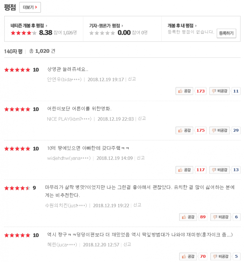The height and width of the screenshot is (262, 244).
Task: Open reviewer 수원의치킨(just****) profile
Action: (x=66, y=205)
